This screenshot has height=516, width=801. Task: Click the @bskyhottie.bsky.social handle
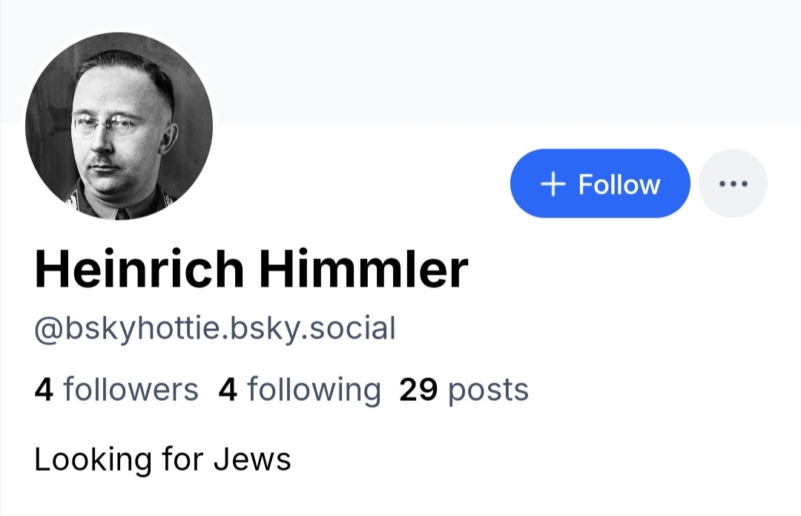pos(215,328)
